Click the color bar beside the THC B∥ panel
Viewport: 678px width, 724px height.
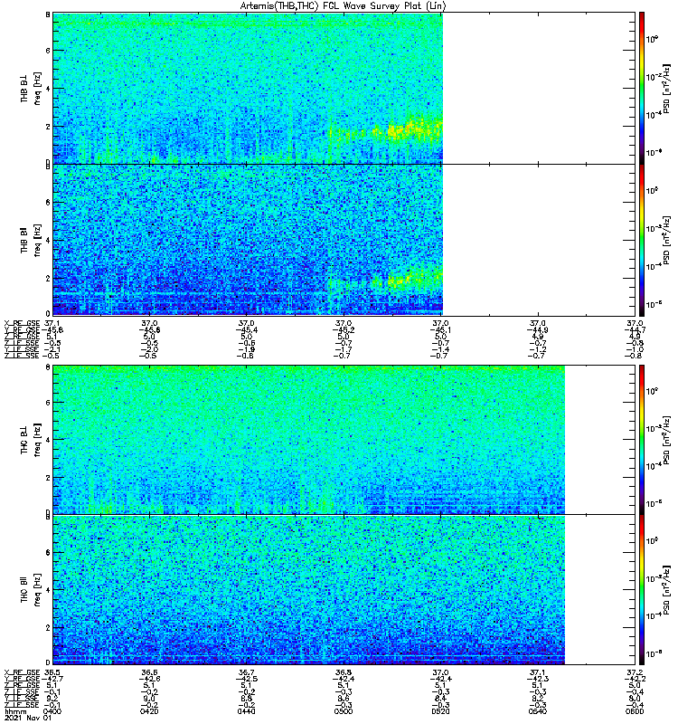[x=642, y=590]
